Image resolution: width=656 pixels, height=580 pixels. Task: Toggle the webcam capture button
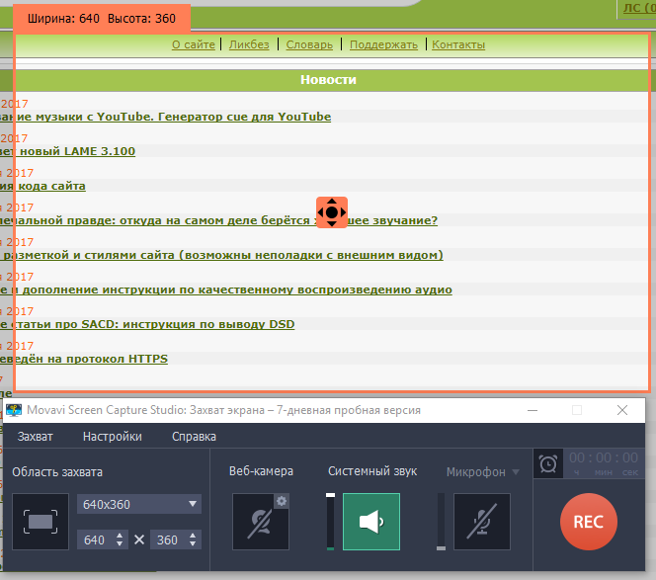click(x=261, y=522)
